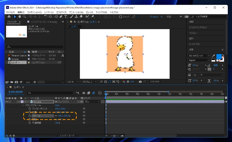Viewport: 232px width, 142px height.
Task: Click the eyedropper in the Character panel
Action: point(213,56)
